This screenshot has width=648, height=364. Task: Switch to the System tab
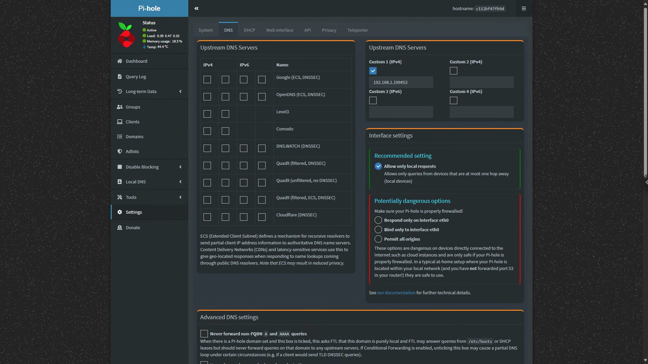(206, 30)
